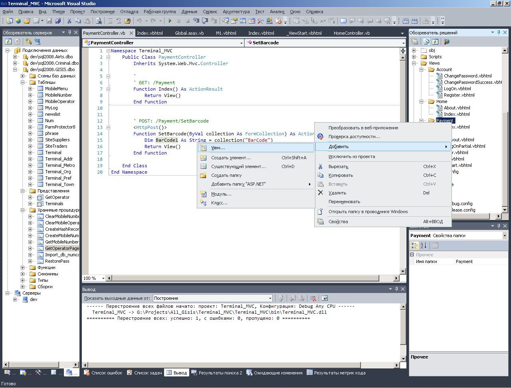Image resolution: width=511 pixels, height=388 pixels.
Task: Click the Cut scissors icon in toolbar
Action: click(x=69, y=21)
